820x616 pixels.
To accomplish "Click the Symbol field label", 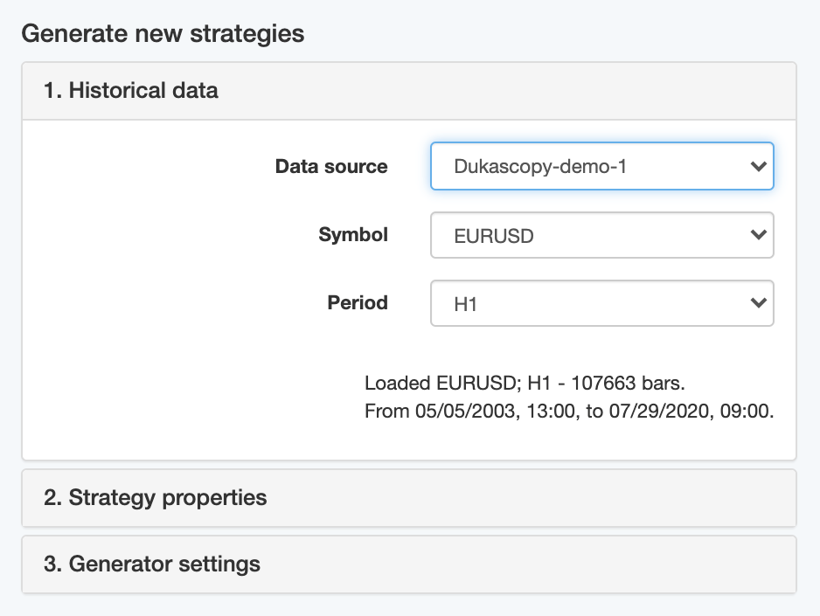I will 353,234.
